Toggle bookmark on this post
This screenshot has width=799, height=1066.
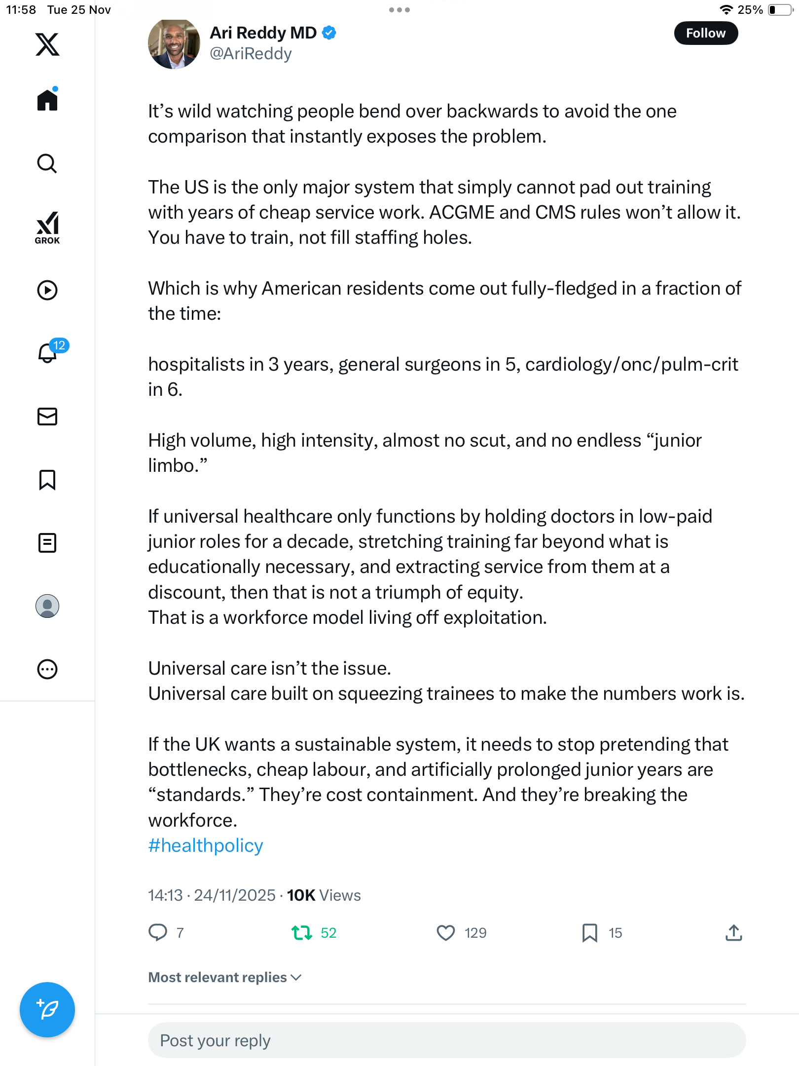pyautogui.click(x=589, y=933)
